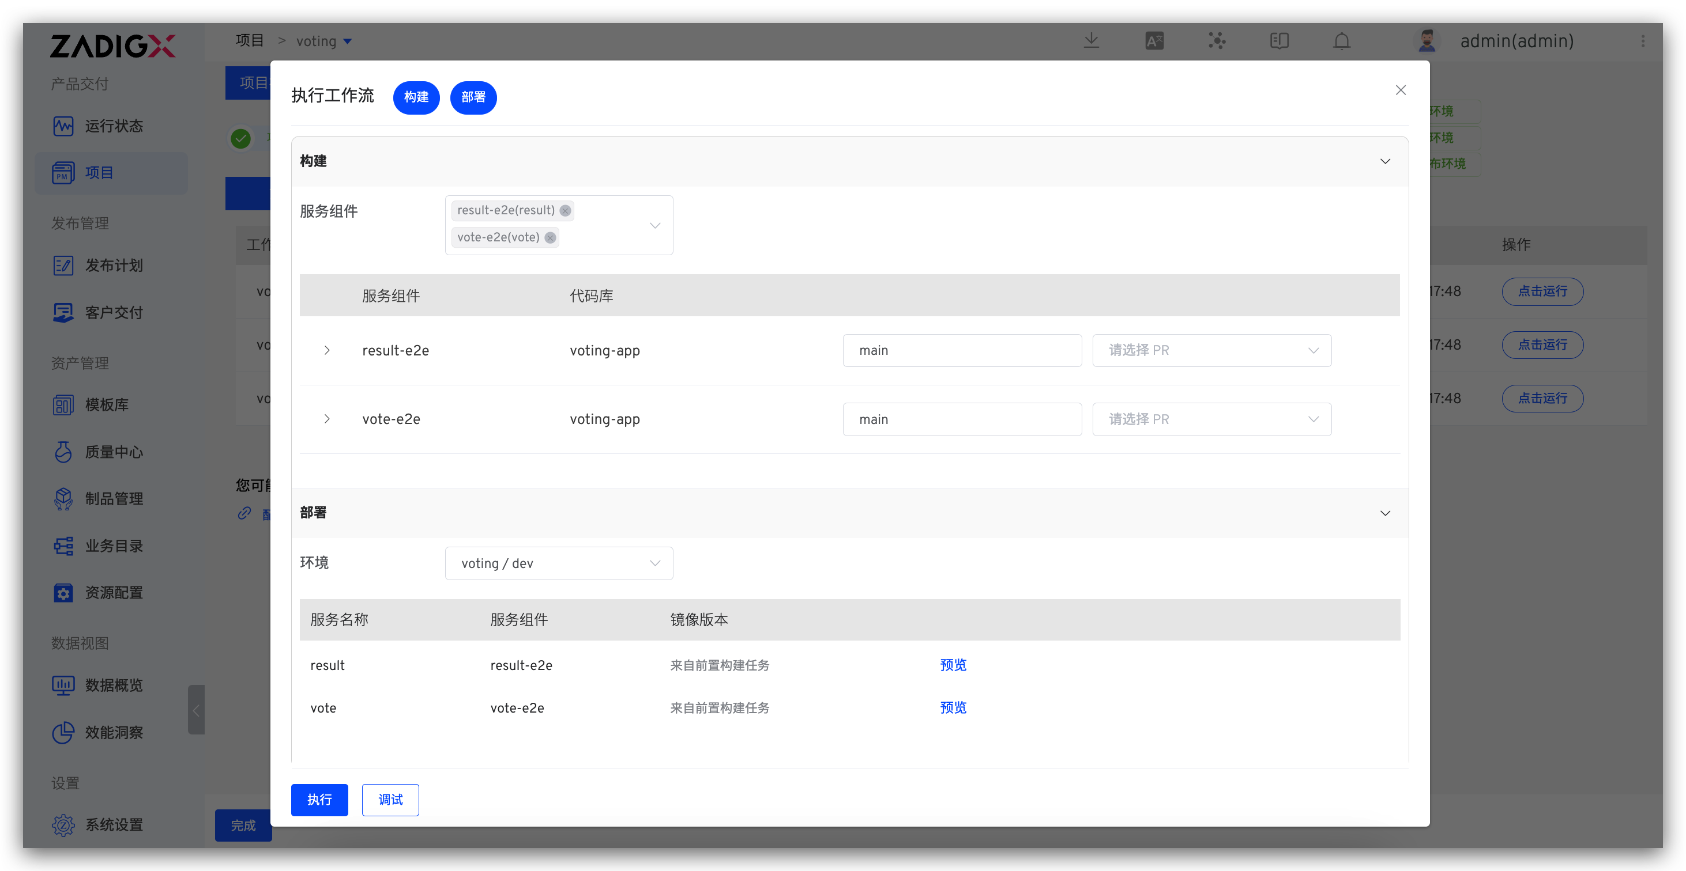Collapse the 构建 section
The height and width of the screenshot is (871, 1686).
(x=1385, y=161)
